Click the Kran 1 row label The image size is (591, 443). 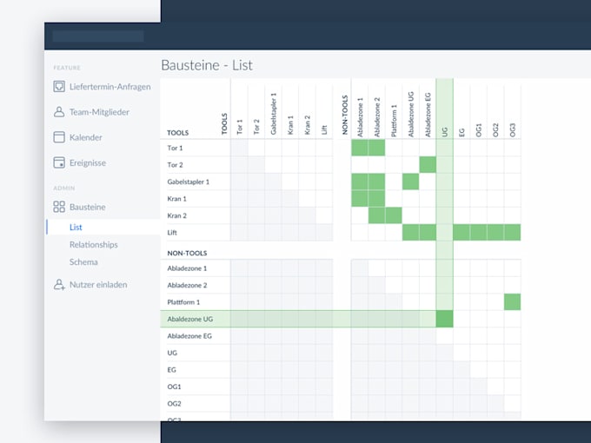click(176, 199)
